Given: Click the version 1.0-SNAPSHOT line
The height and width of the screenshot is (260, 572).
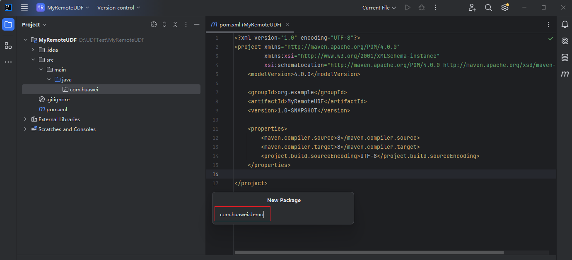Looking at the screenshot, I should click(299, 110).
